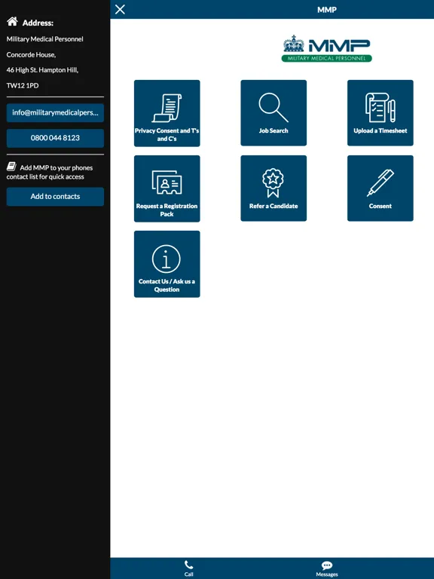Open the Job Search tile

(x=274, y=113)
